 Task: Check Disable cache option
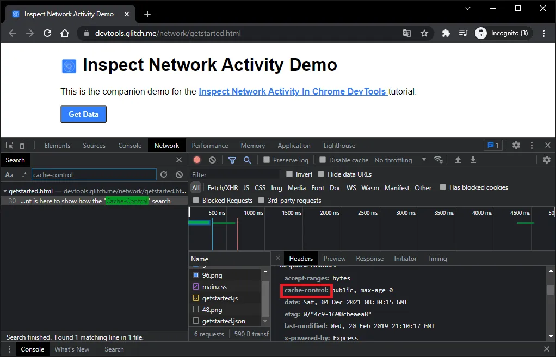(322, 160)
